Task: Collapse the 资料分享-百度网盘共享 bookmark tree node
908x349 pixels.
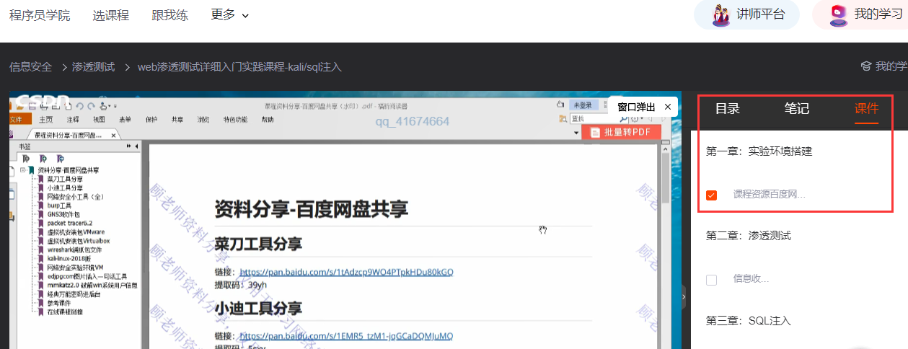Action: [x=23, y=170]
